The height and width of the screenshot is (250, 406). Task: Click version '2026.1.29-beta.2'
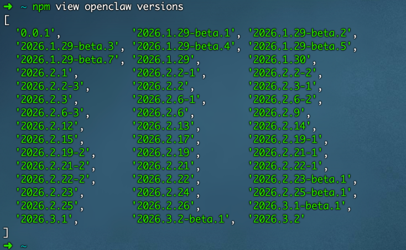(x=300, y=33)
